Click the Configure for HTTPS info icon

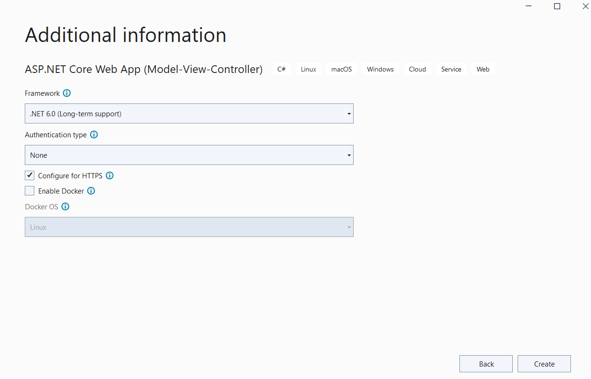110,176
